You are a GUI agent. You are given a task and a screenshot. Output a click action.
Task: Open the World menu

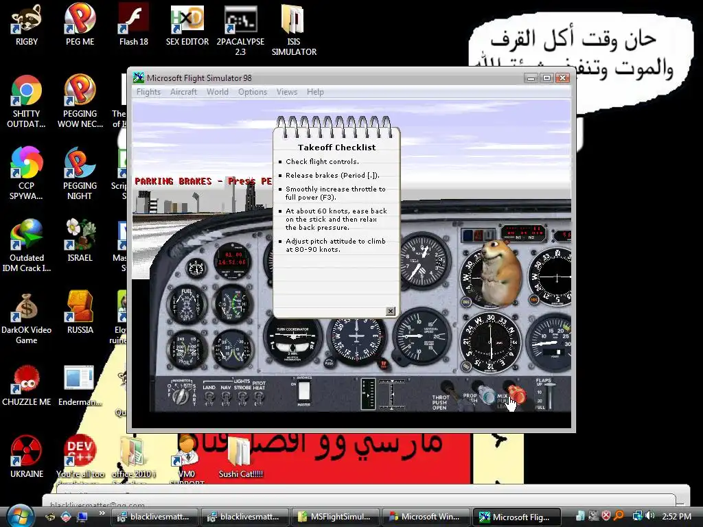click(218, 92)
